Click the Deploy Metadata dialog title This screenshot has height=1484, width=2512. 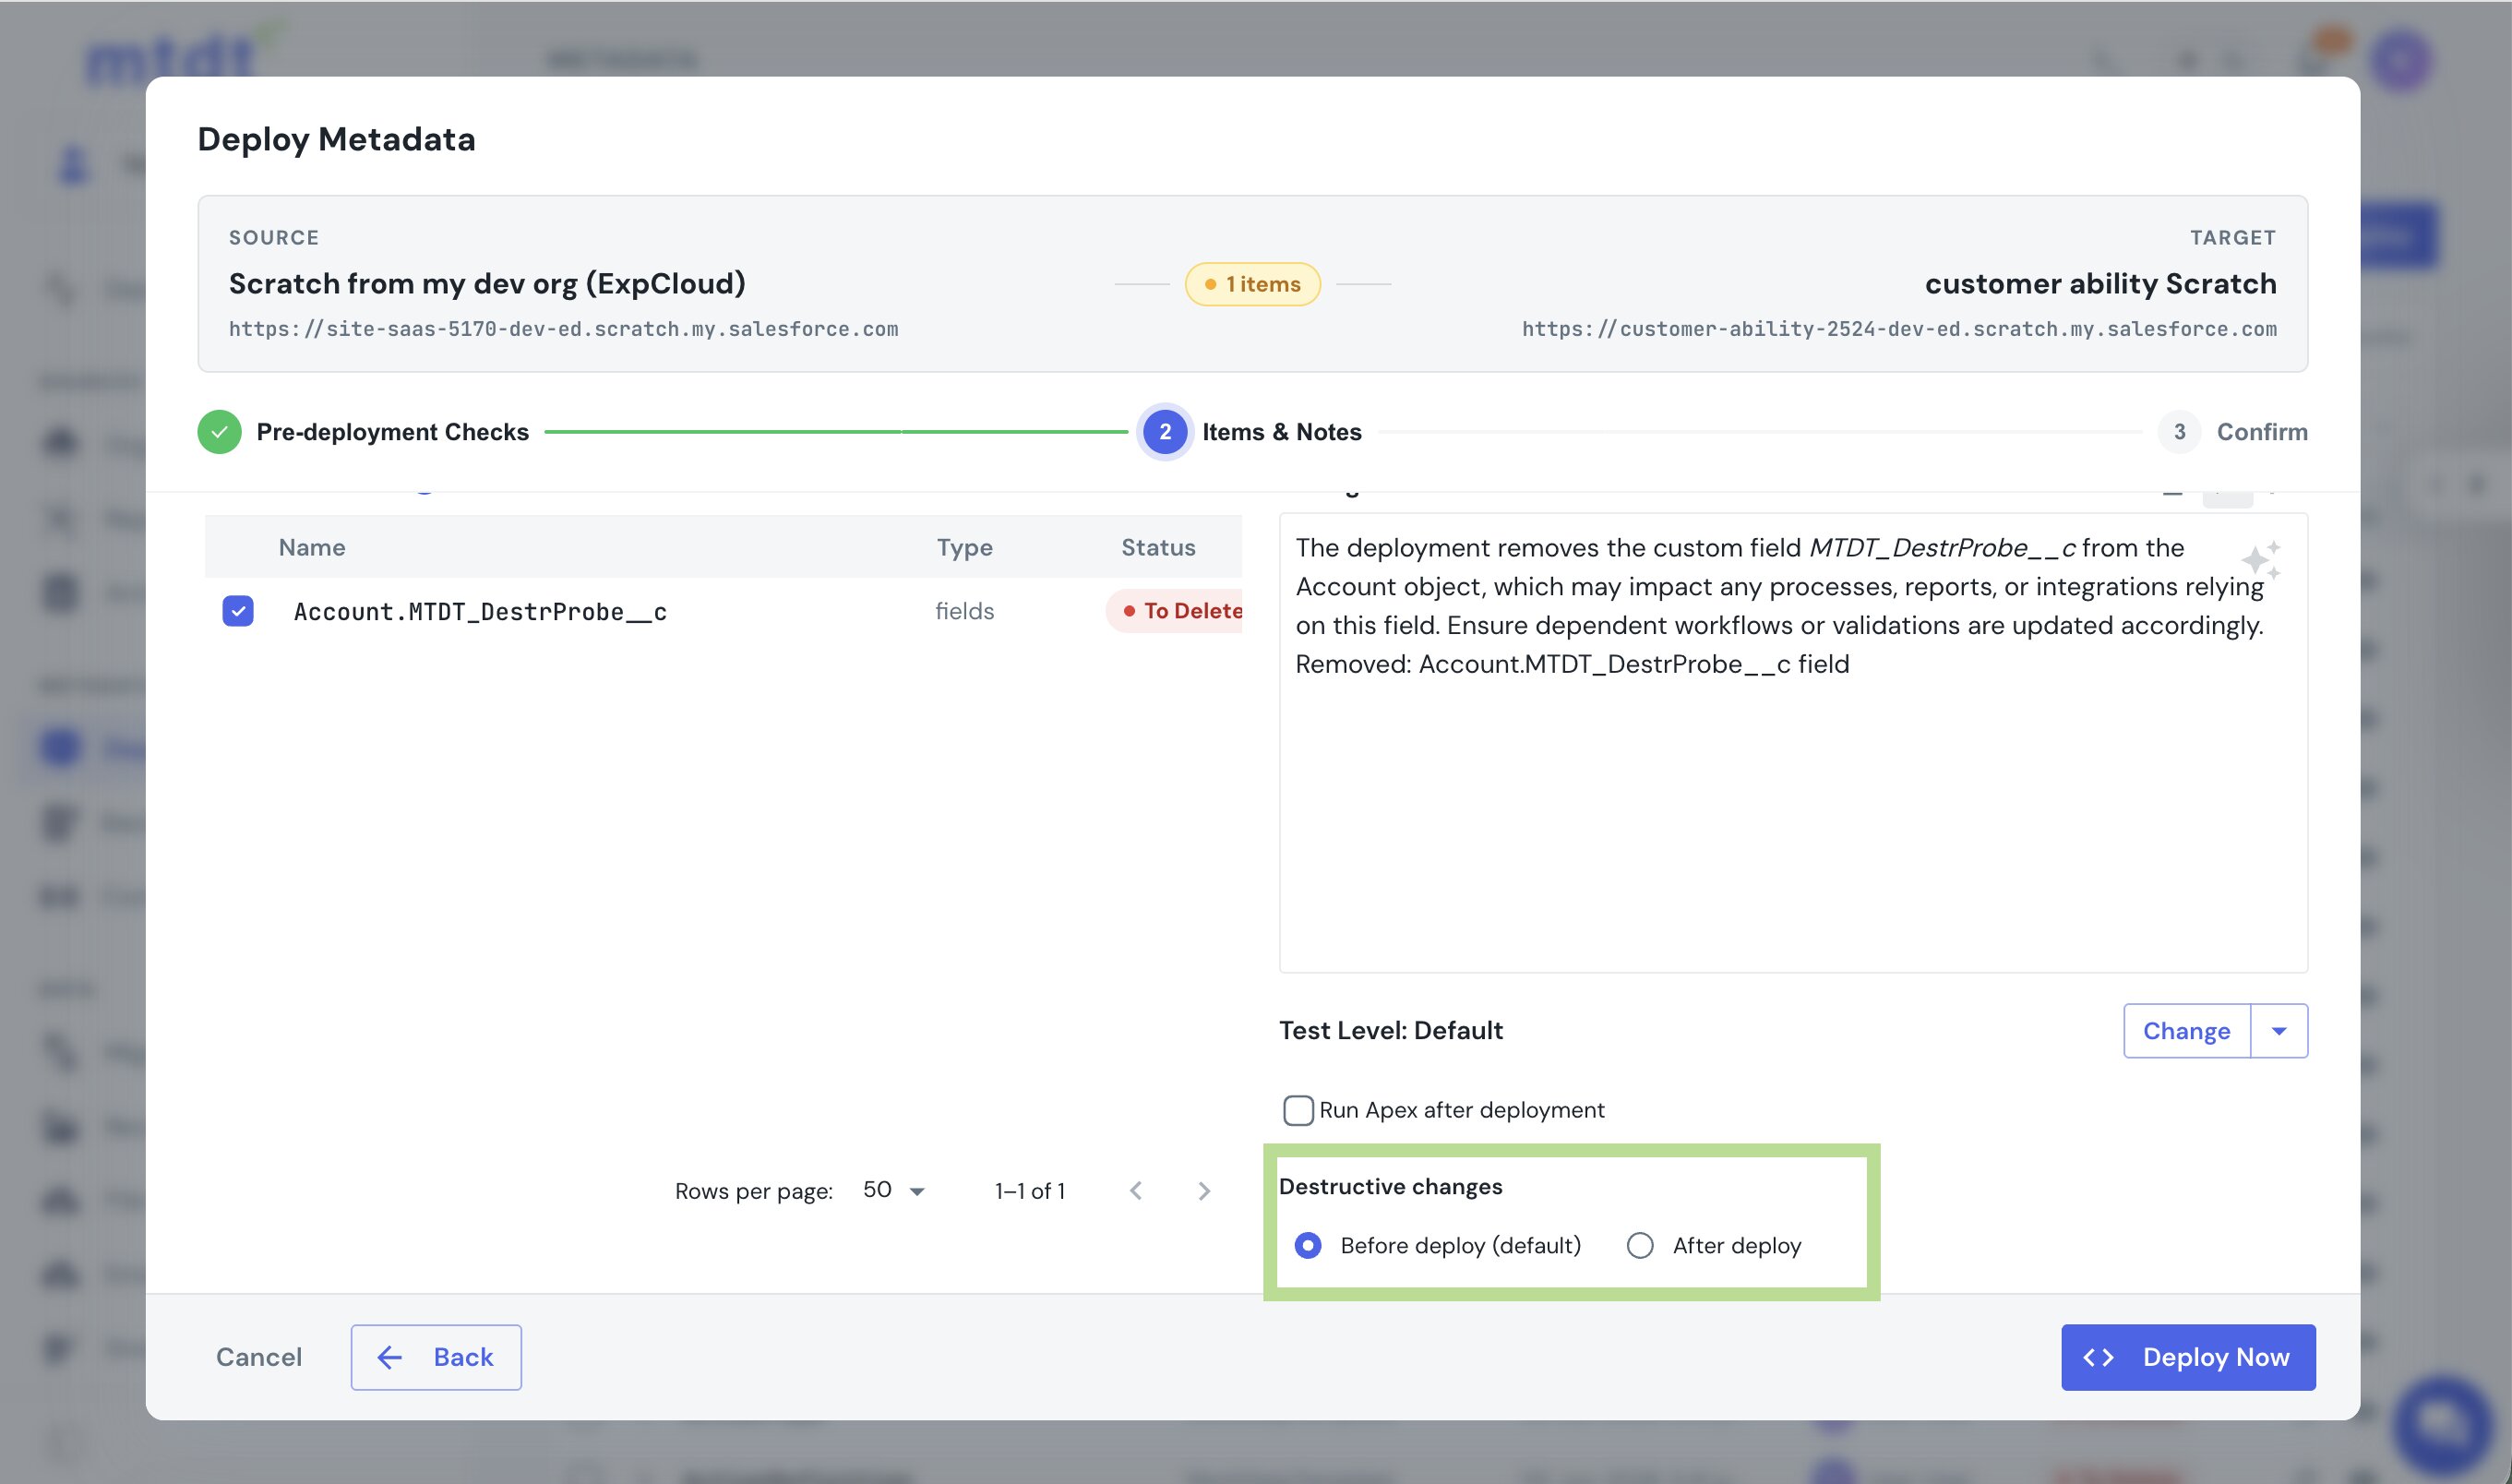pyautogui.click(x=336, y=138)
